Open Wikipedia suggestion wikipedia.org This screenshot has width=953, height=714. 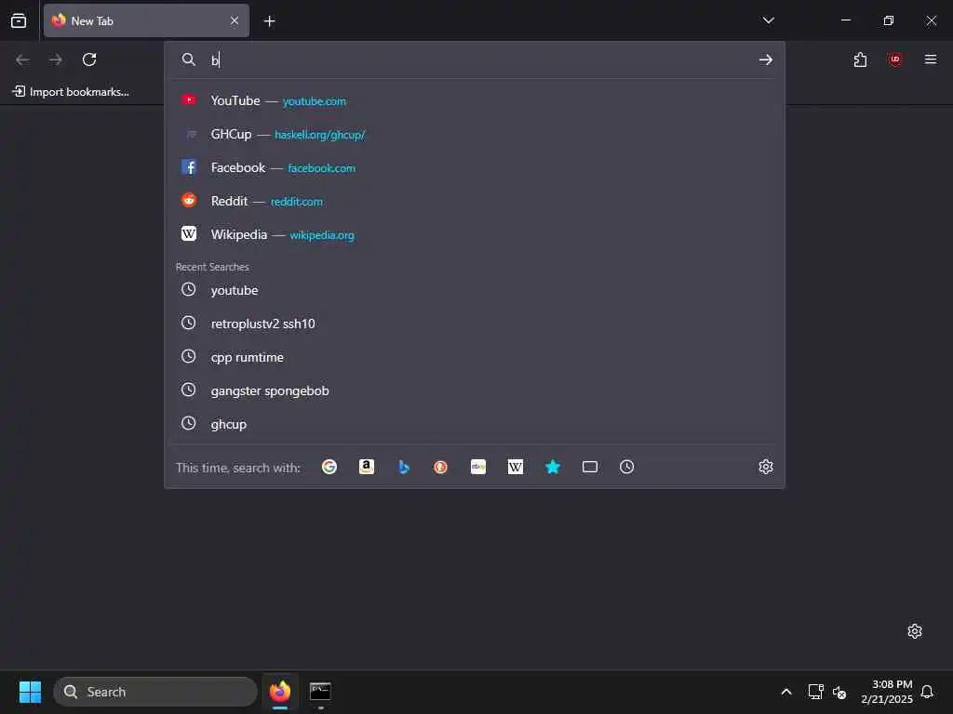pos(475,234)
